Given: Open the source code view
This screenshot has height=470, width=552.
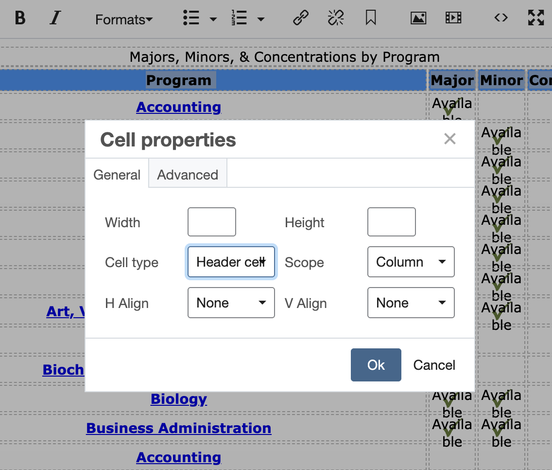Looking at the screenshot, I should 500,18.
